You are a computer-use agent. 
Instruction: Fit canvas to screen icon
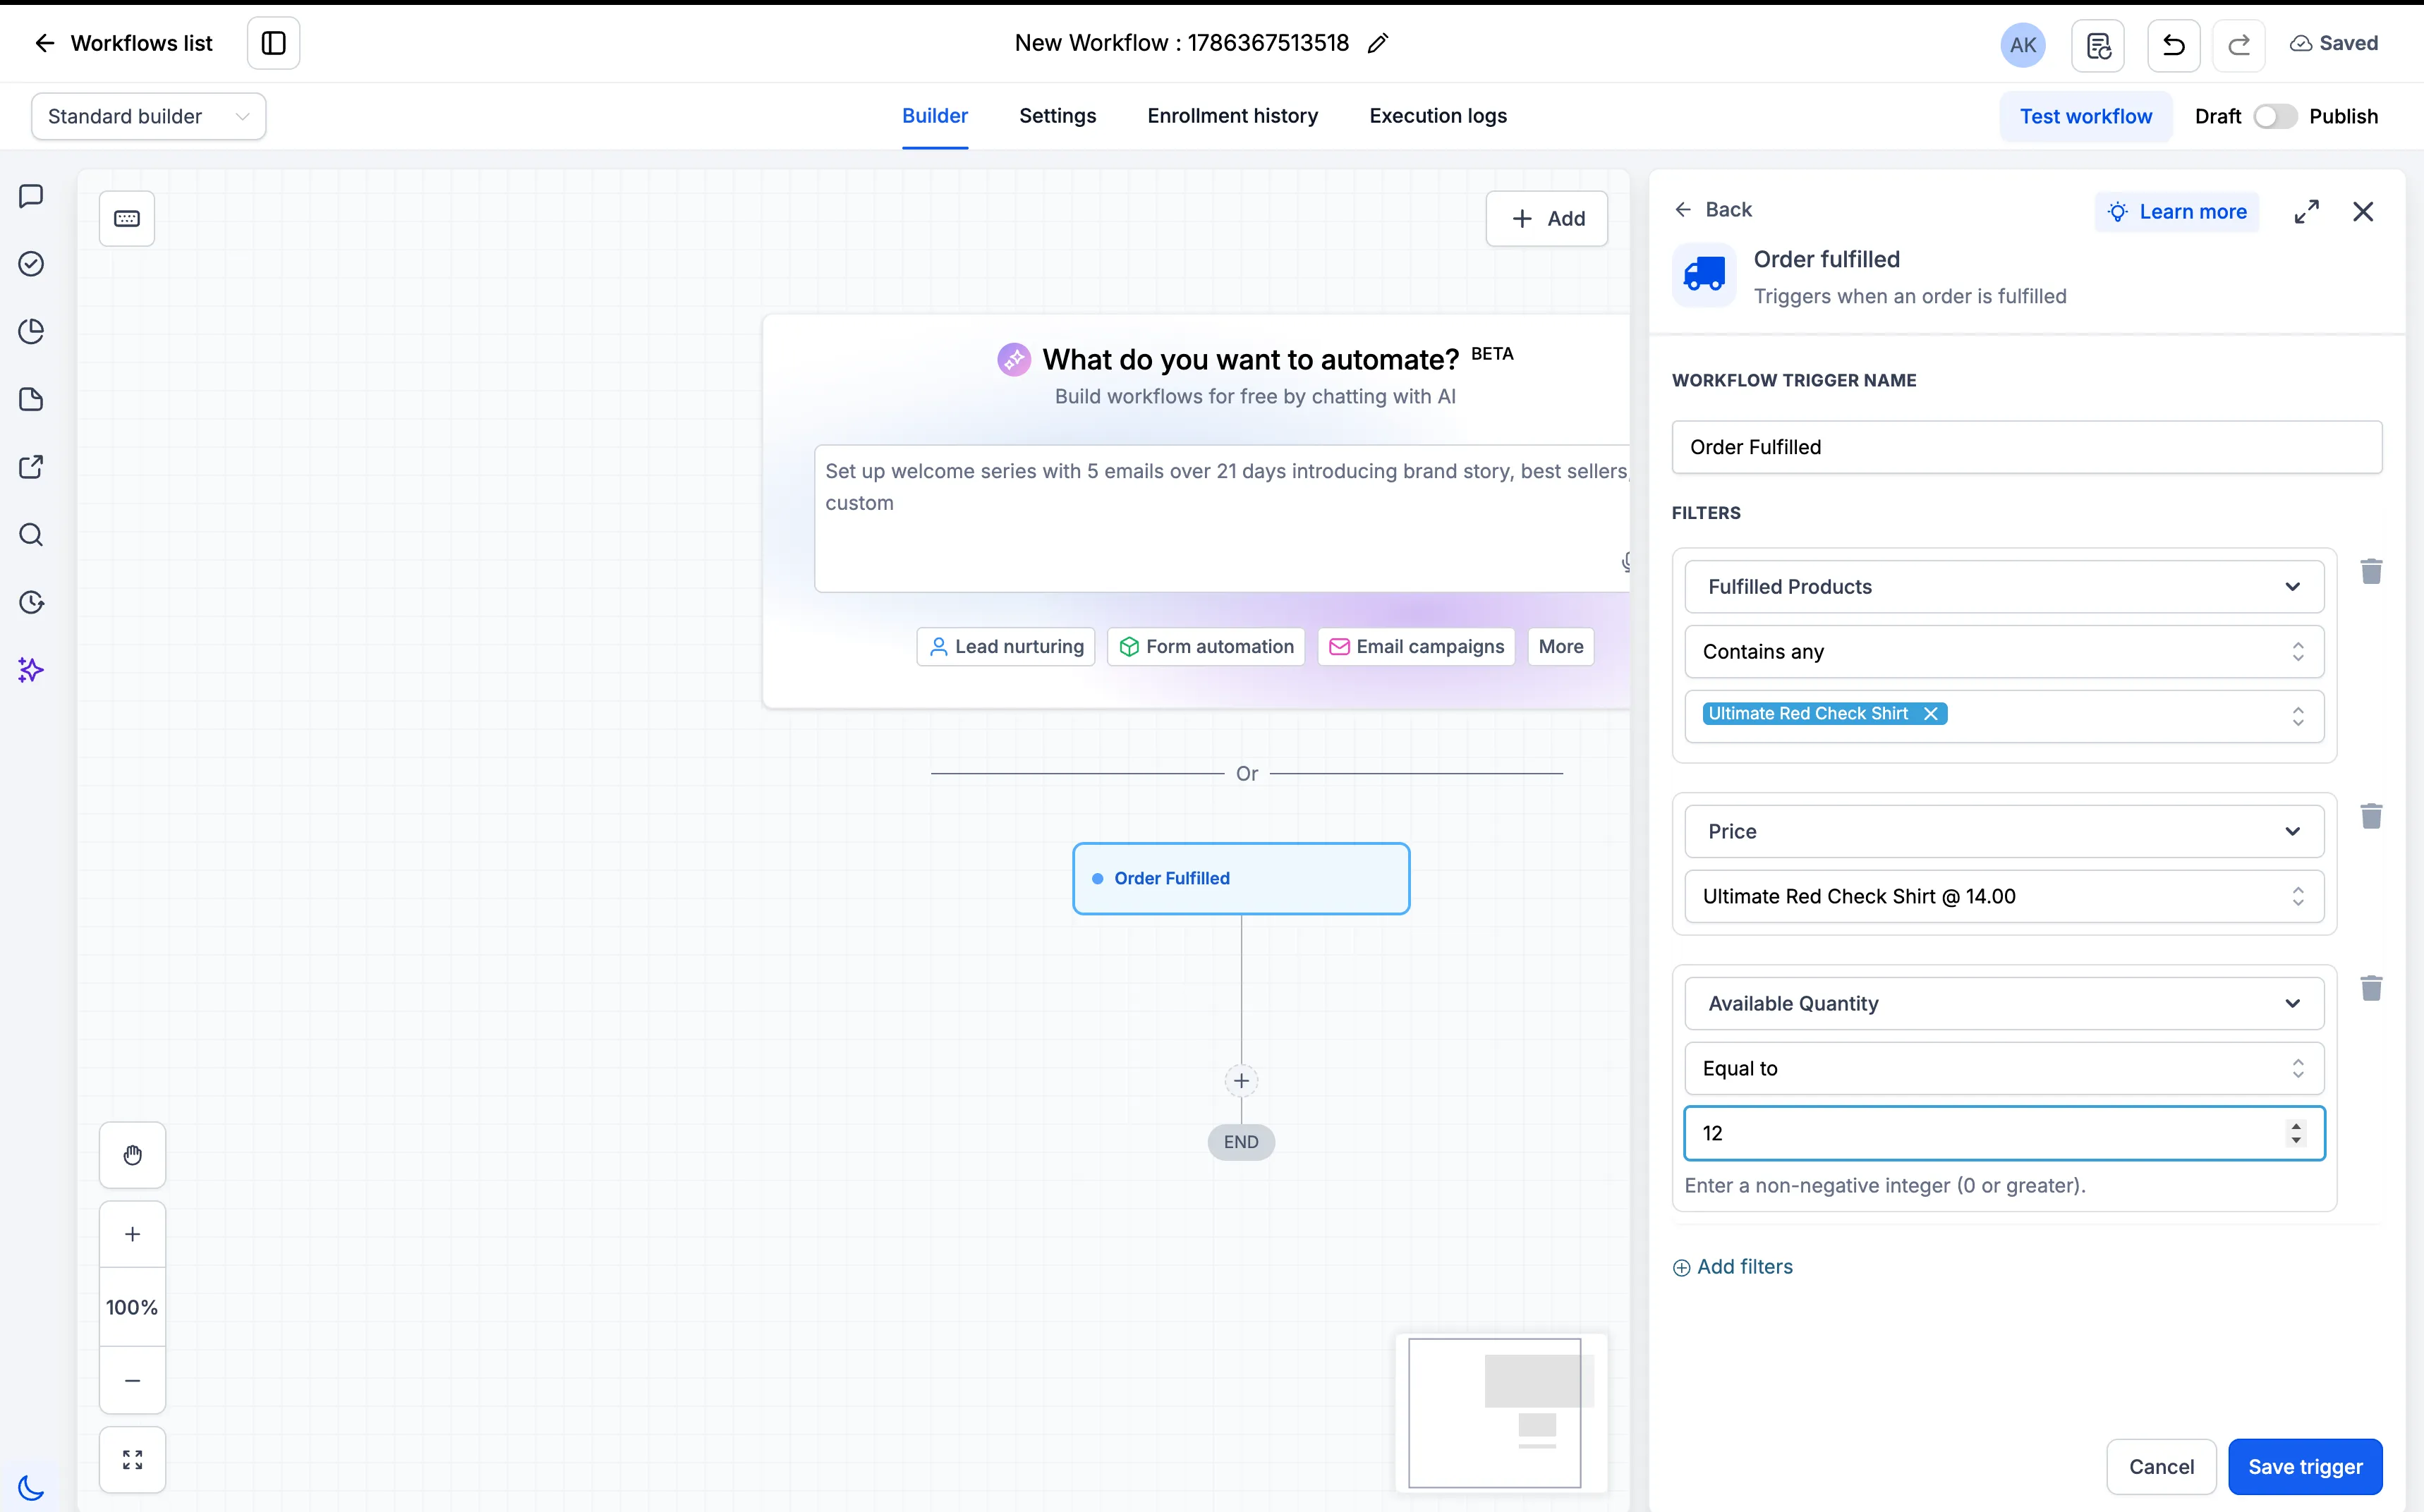pyautogui.click(x=132, y=1460)
